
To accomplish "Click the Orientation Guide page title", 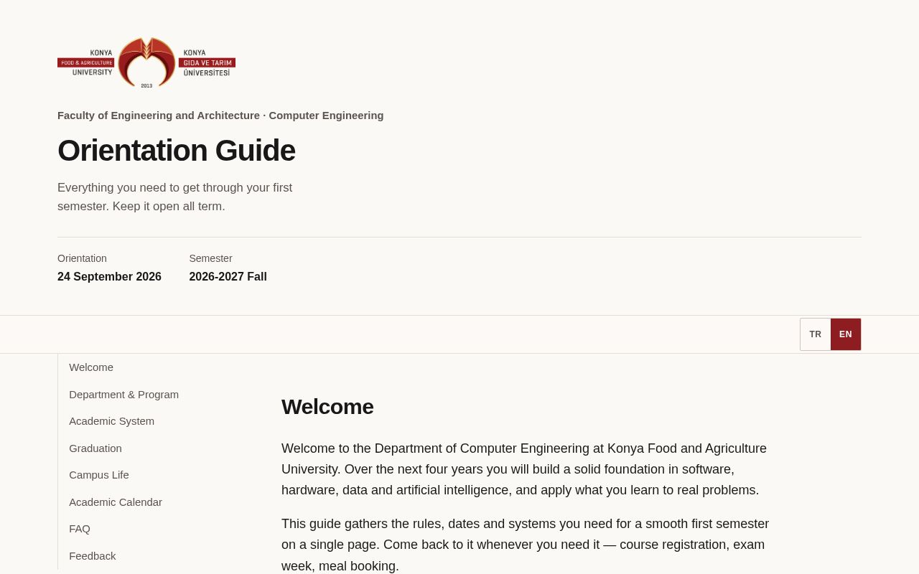I will [177, 151].
